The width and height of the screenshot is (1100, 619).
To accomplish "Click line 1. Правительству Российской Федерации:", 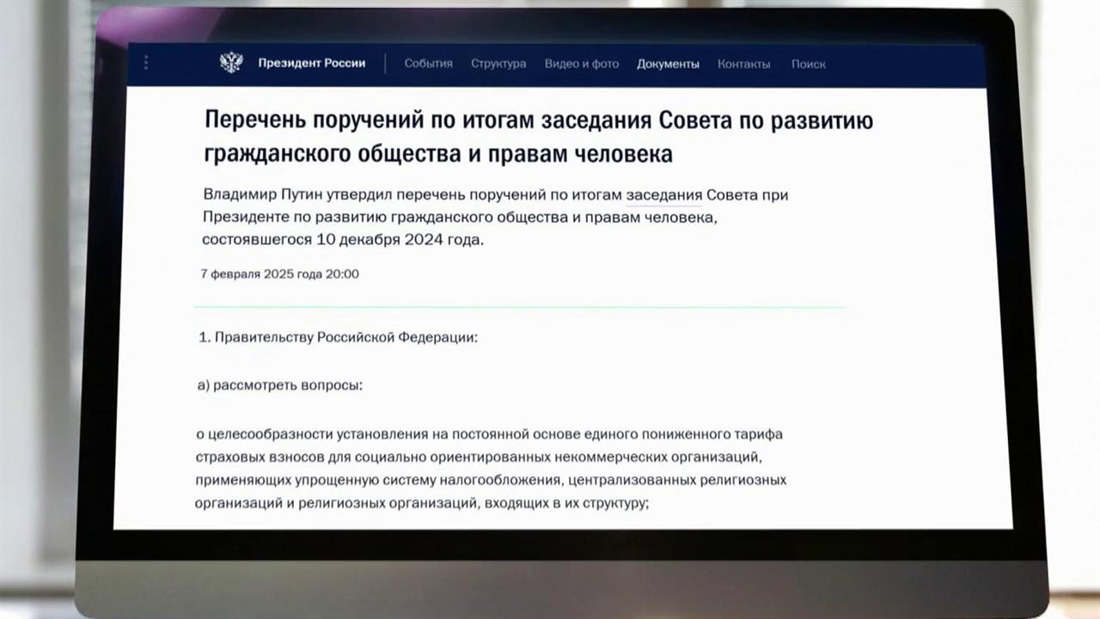I will [x=338, y=338].
